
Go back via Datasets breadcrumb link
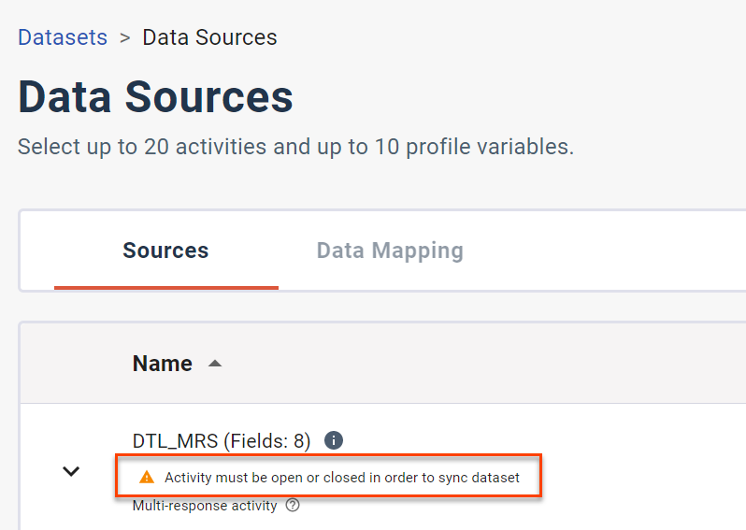pos(63,37)
